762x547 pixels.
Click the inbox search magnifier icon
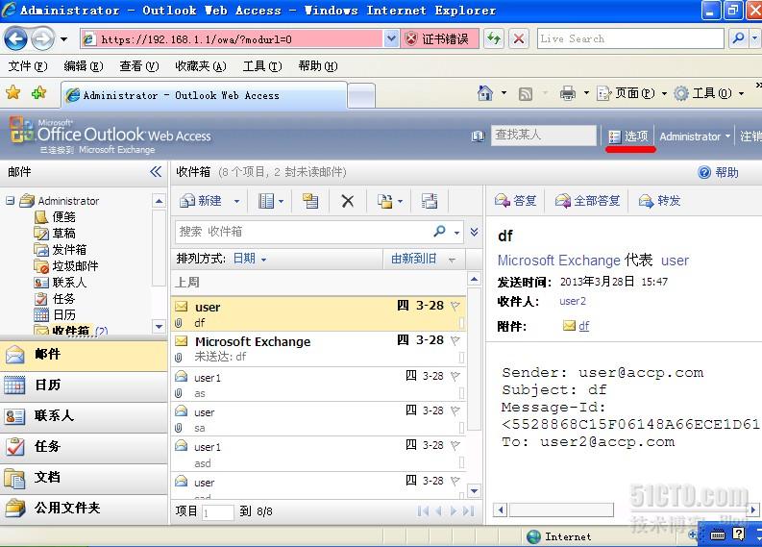coord(439,231)
